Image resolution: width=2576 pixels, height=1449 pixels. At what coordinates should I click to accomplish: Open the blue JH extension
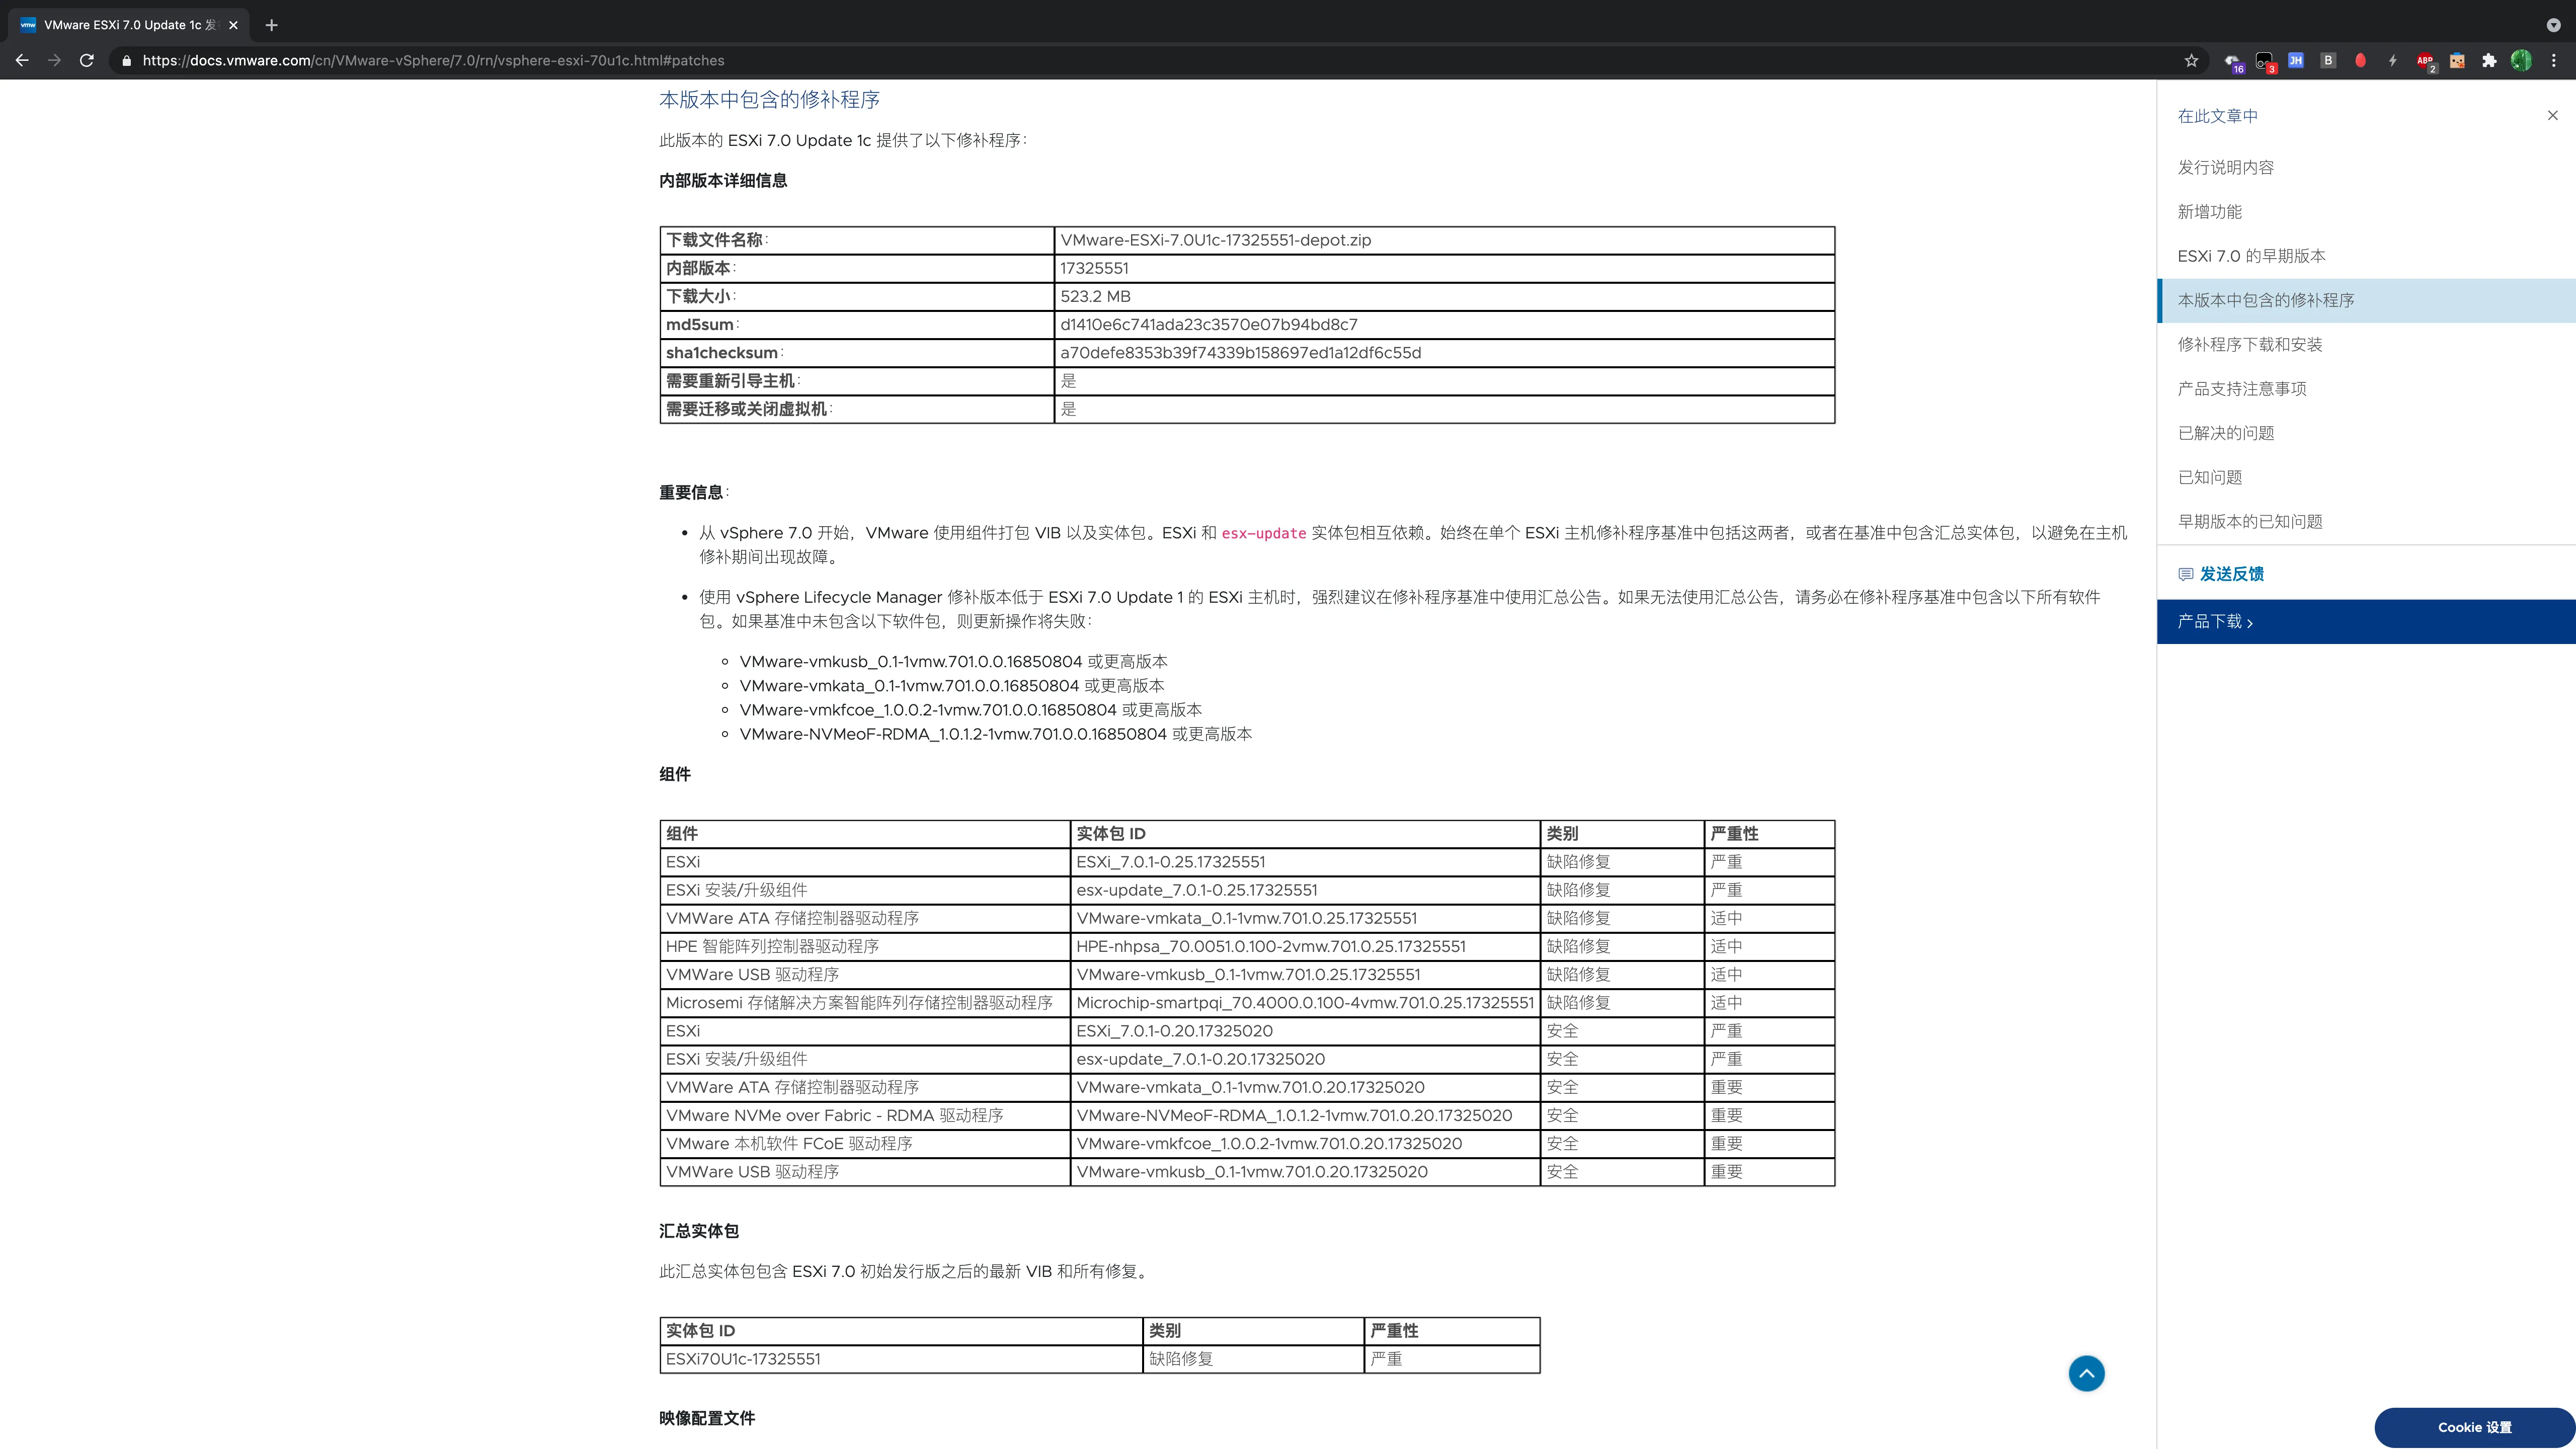[2296, 60]
